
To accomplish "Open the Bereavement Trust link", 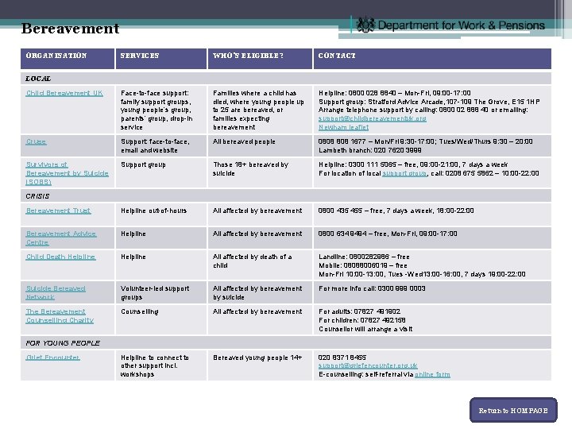I will [x=58, y=211].
